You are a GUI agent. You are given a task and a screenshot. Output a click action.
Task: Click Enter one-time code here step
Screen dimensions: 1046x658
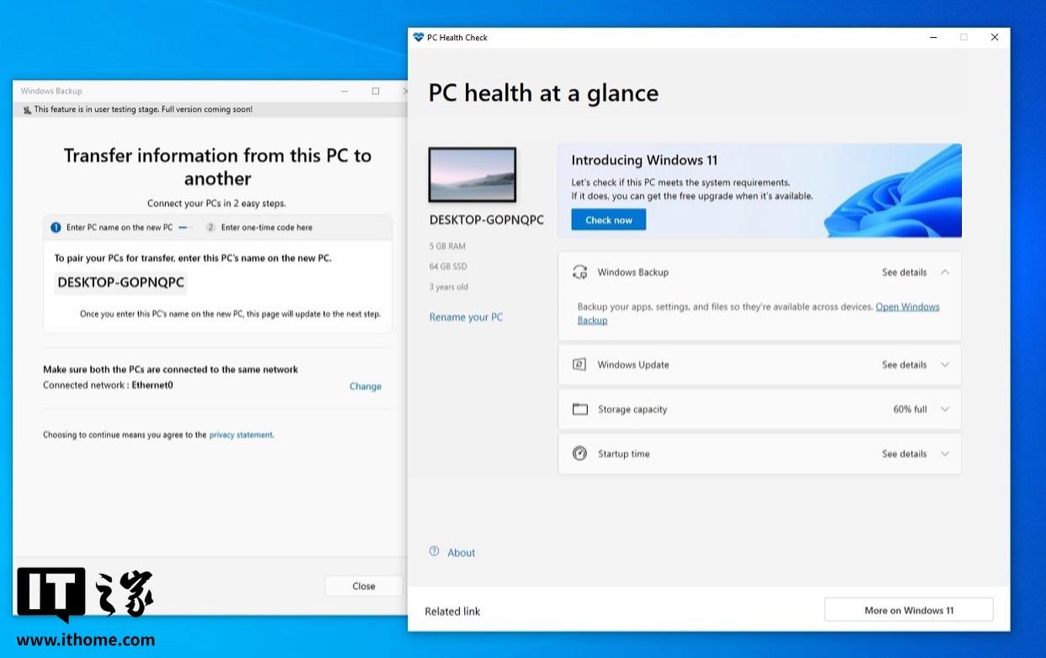(267, 227)
